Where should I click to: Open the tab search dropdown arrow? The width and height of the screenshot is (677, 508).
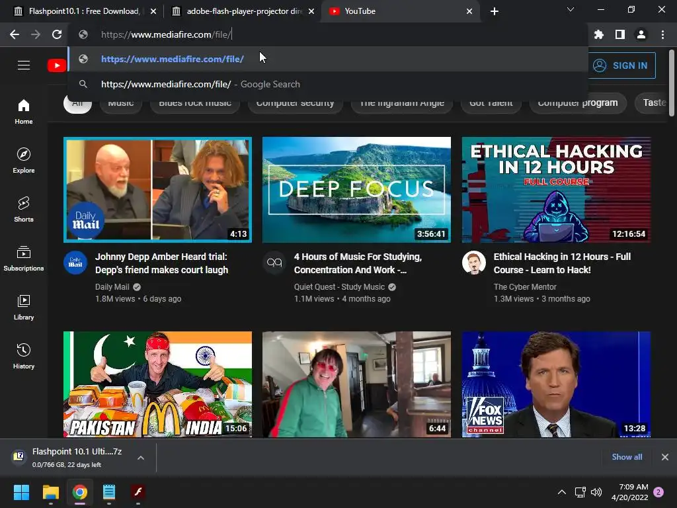(x=571, y=9)
